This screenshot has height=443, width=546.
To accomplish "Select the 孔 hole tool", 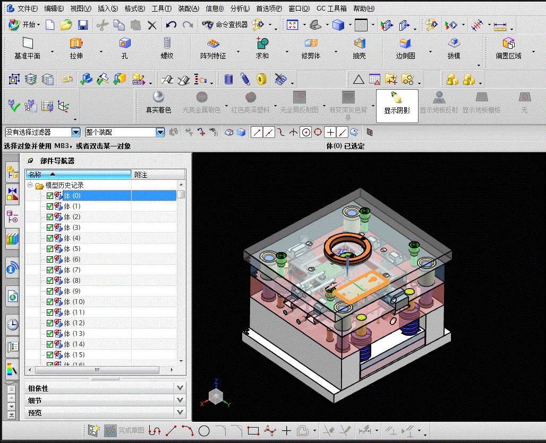I will coord(125,49).
